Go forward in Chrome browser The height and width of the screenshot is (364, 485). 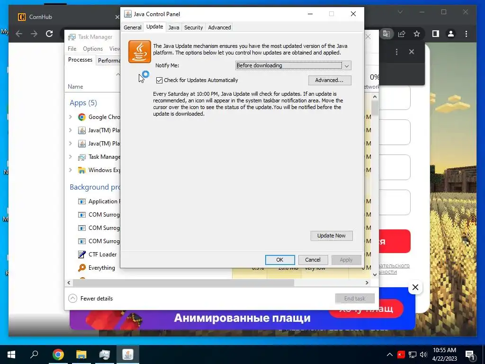tap(34, 34)
